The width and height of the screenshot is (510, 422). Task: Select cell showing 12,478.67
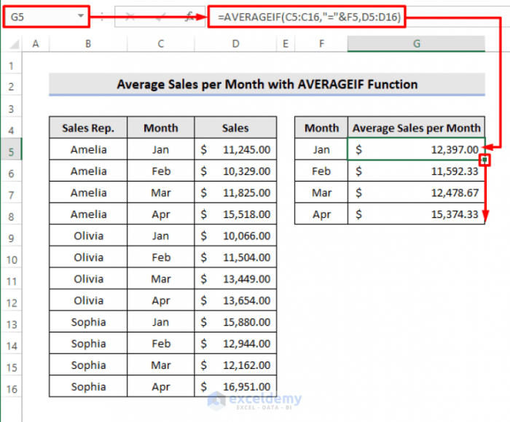416,192
